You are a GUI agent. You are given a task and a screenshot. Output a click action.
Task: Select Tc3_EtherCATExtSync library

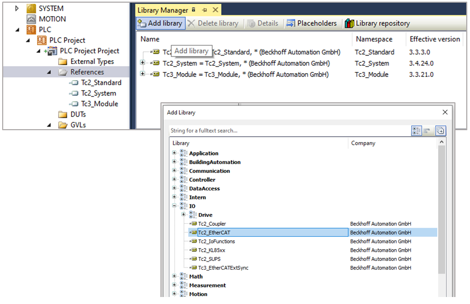(223, 268)
